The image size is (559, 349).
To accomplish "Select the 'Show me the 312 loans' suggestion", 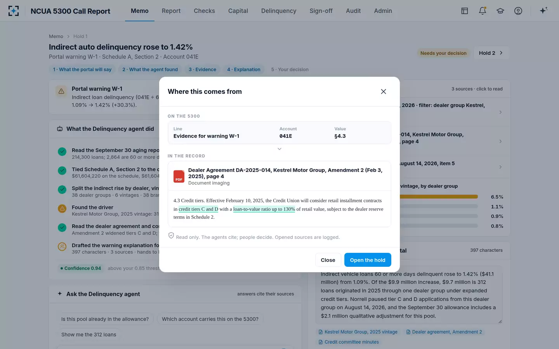I will pos(89,334).
